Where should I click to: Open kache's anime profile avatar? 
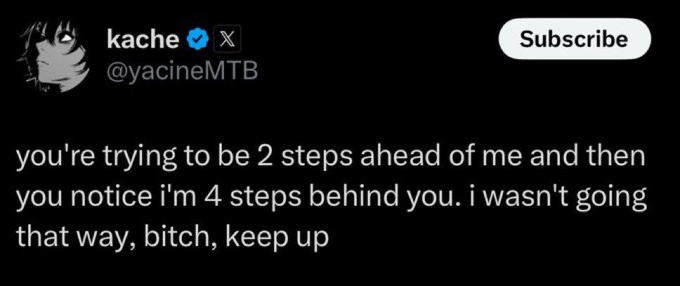[53, 56]
